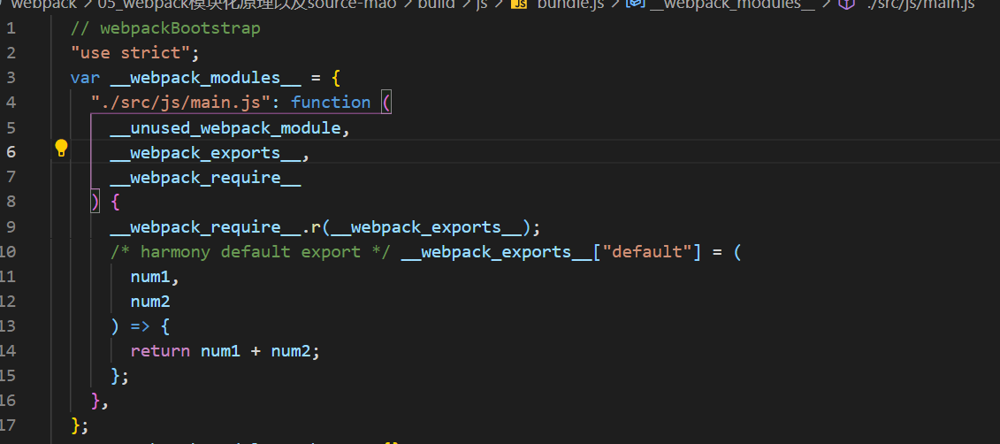Viewport: 1000px width, 444px height.
Task: Click '__webpack_require__' call on line 9
Action: tap(205, 226)
